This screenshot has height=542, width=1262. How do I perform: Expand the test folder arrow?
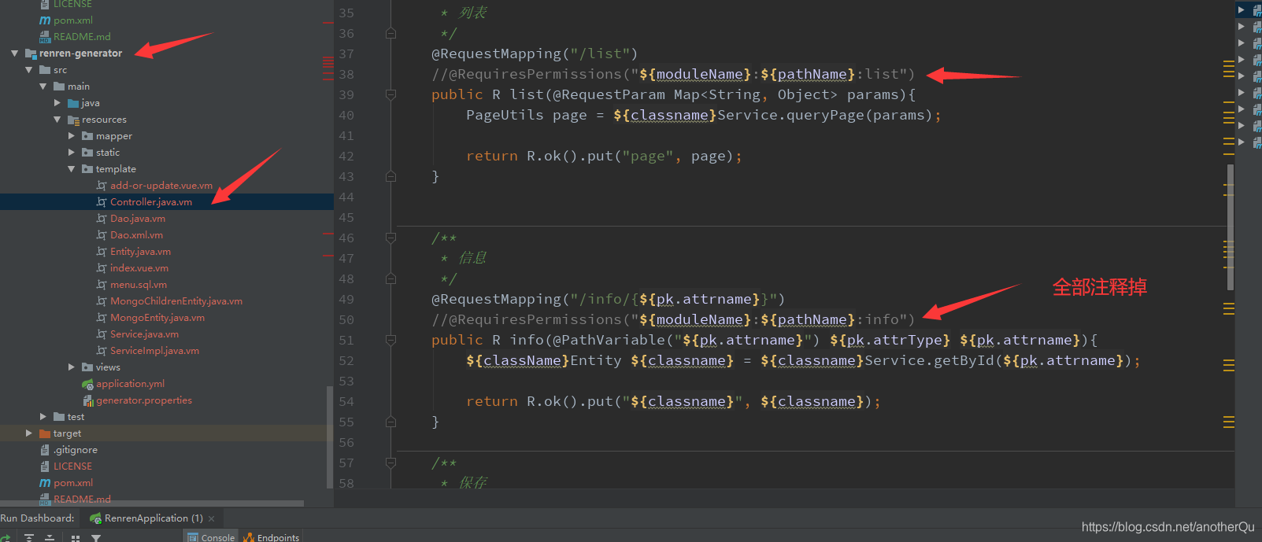pyautogui.click(x=43, y=417)
